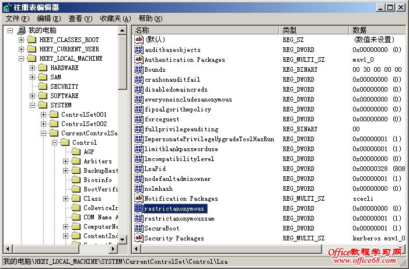409x269 pixels.
Task: Click the crashonauditfail value icon
Action: point(138,79)
